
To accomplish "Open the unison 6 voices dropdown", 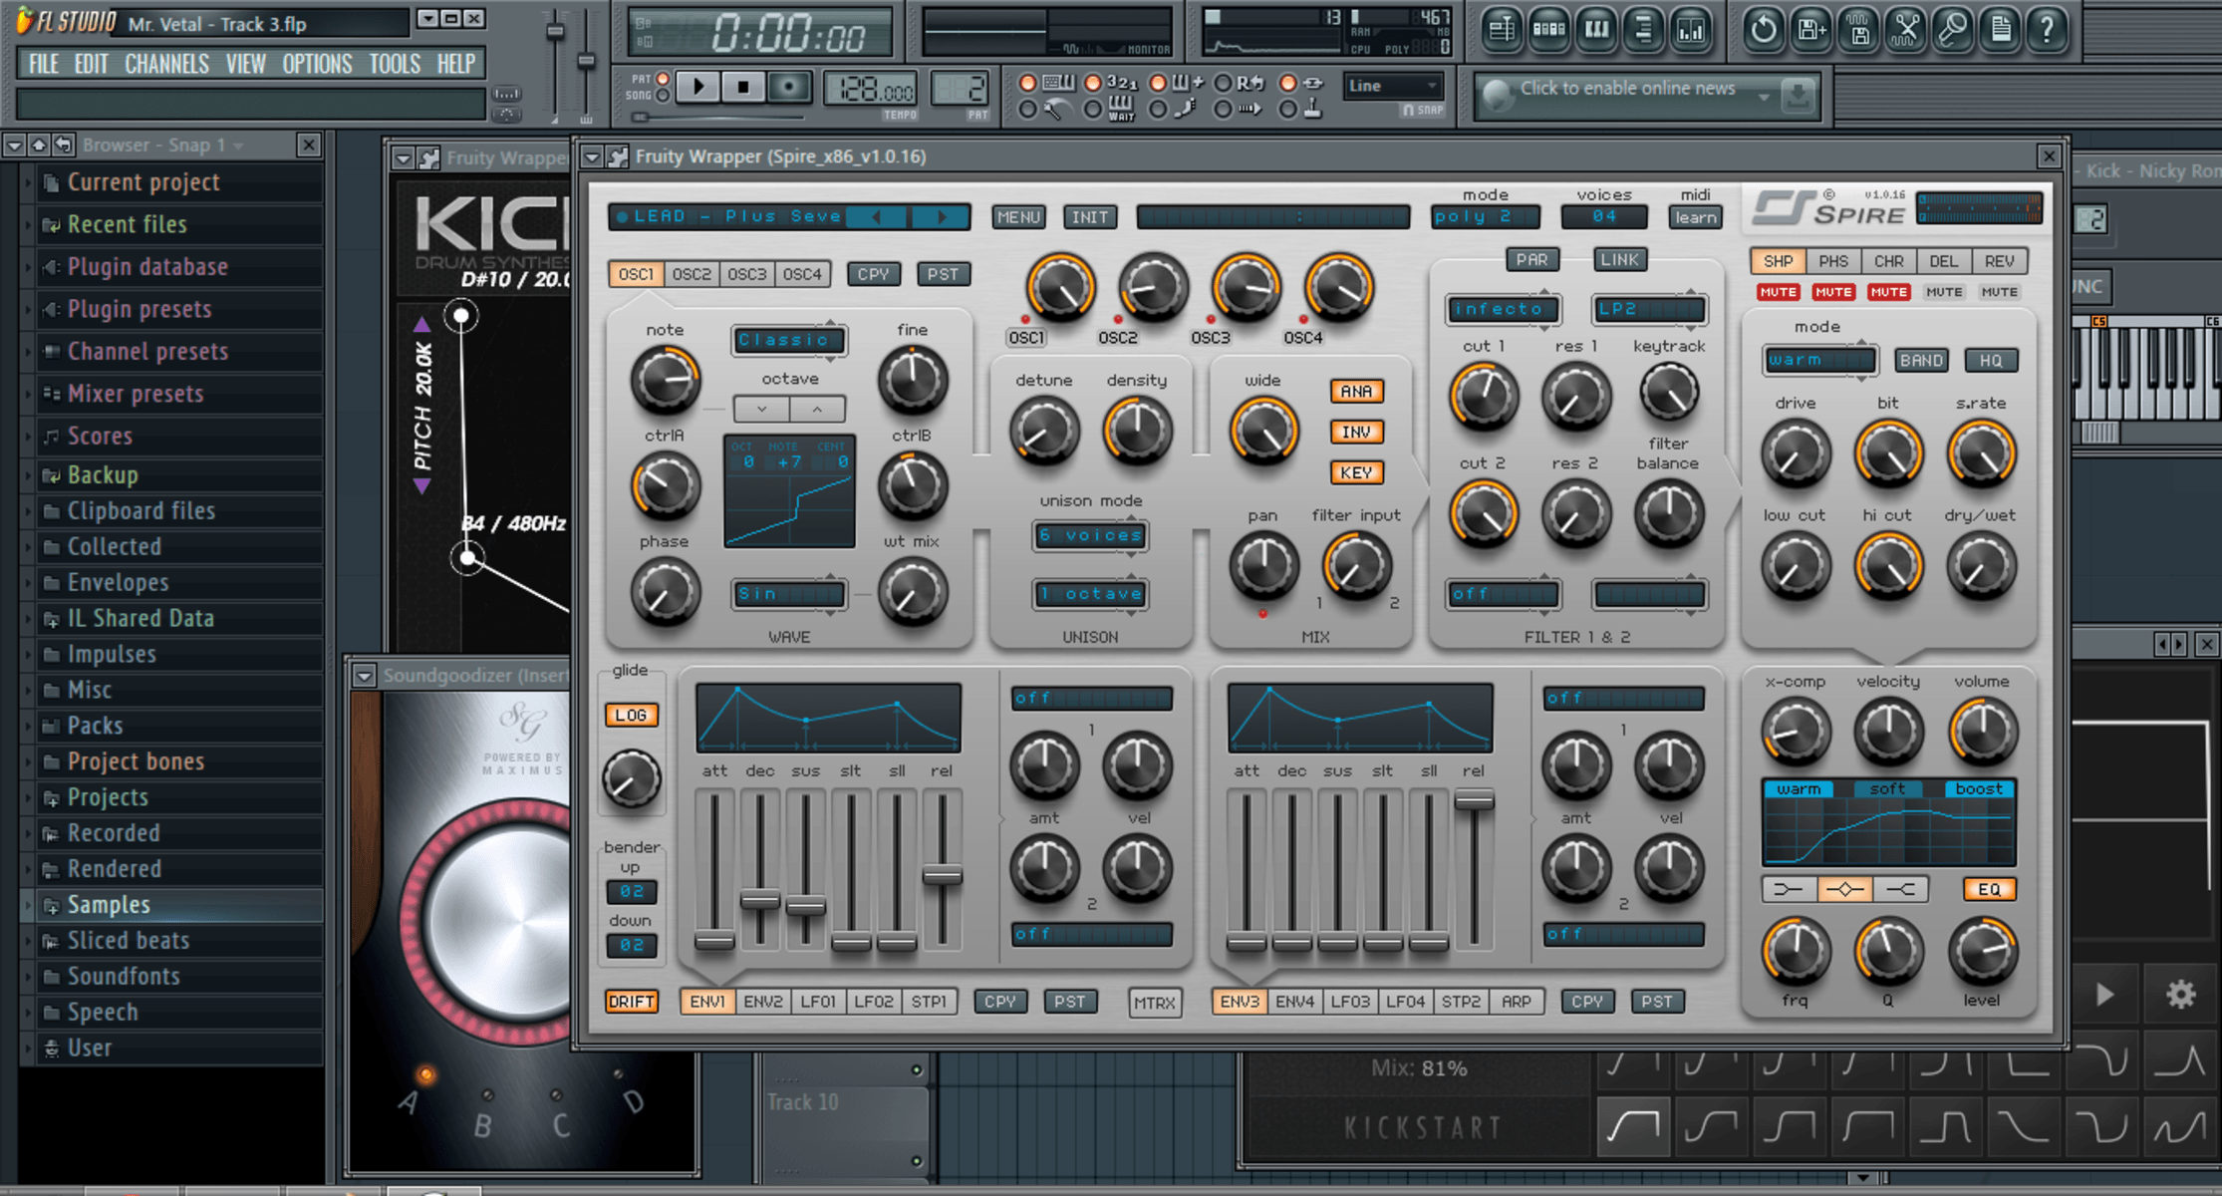I will (1090, 535).
